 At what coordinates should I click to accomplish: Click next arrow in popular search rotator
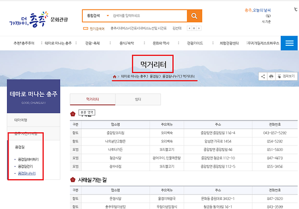click(199, 28)
